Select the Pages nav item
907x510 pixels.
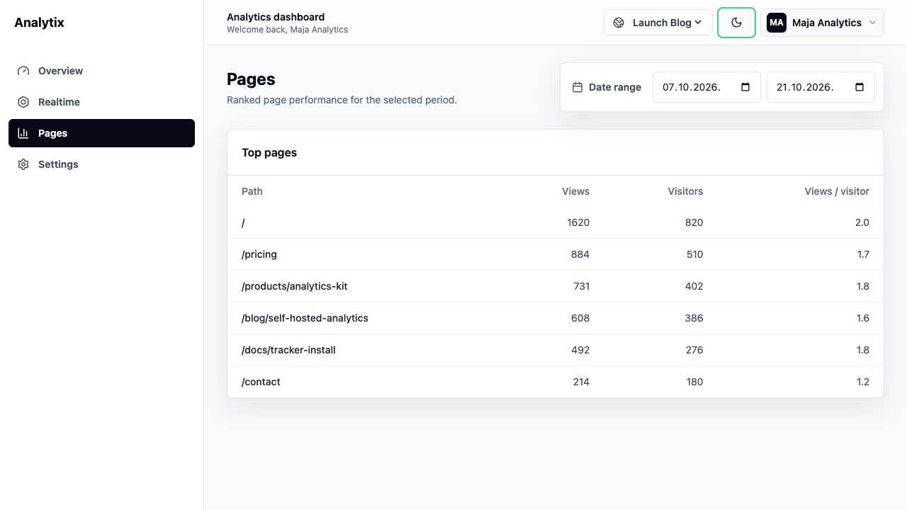click(101, 133)
